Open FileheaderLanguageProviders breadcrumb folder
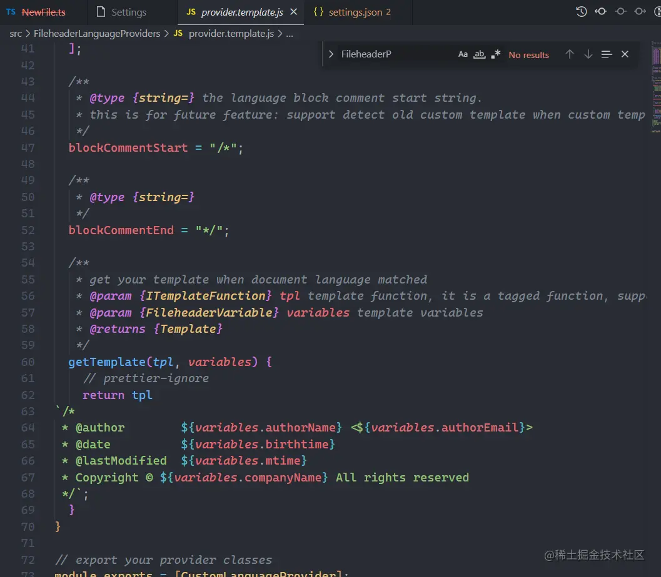 click(97, 34)
